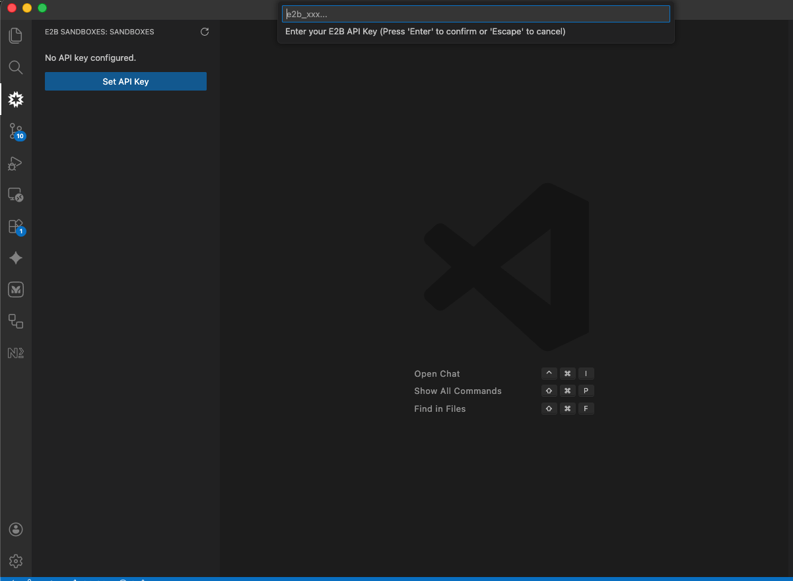
Task: Close the window with red button
Action: click(x=11, y=8)
